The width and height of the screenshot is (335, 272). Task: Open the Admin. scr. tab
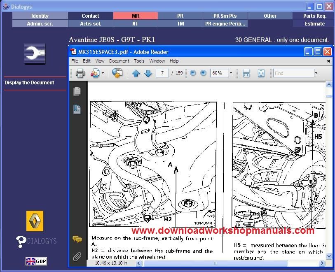40,24
